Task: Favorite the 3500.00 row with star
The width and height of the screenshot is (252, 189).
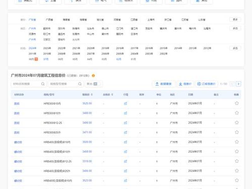Action: 237,142
